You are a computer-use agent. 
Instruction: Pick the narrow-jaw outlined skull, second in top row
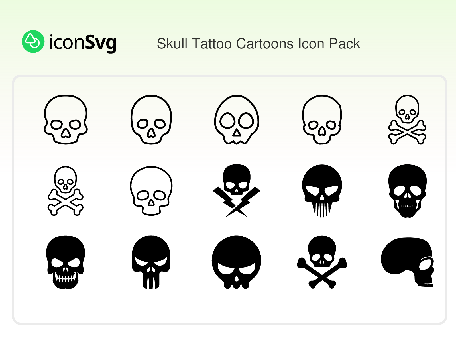coord(151,120)
